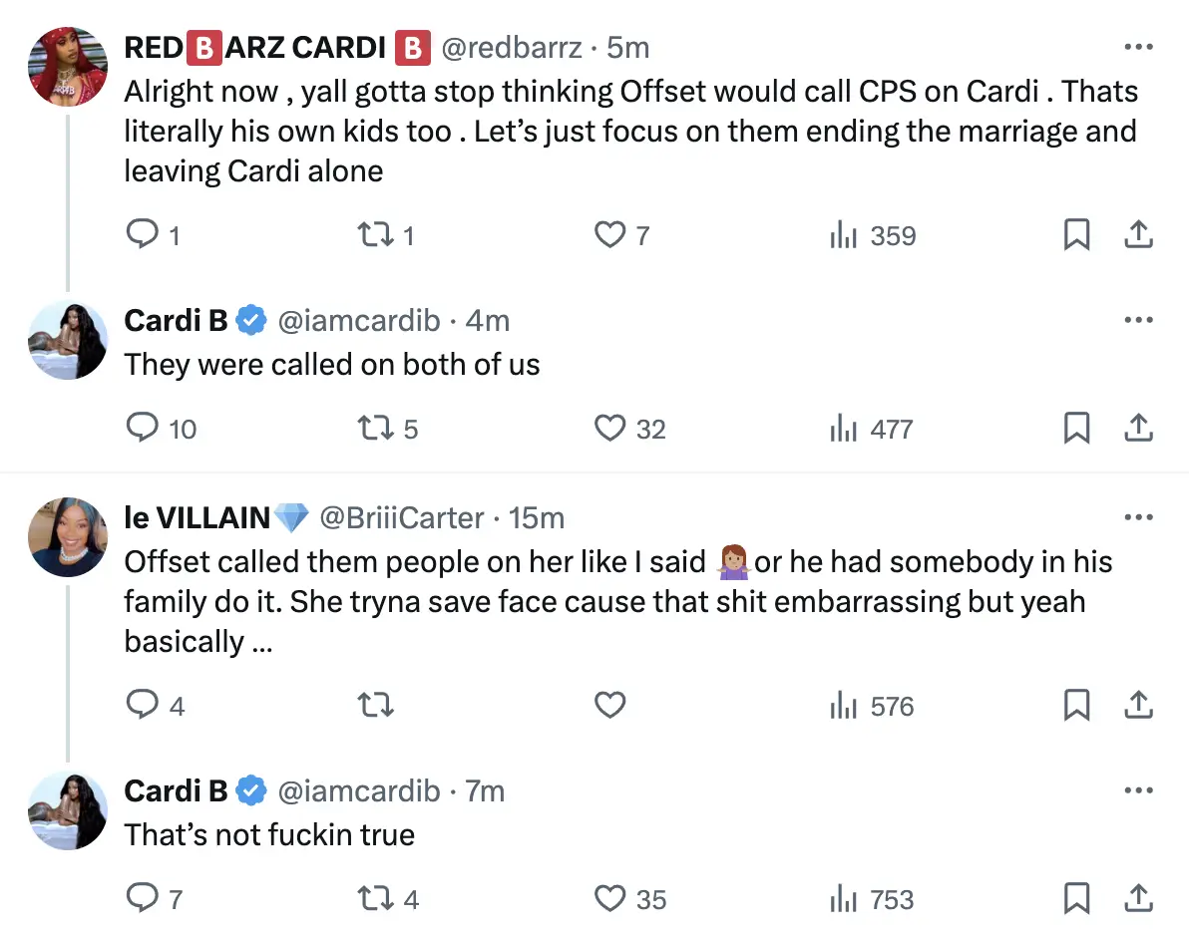Click the @iamcardib handle on the top reply
This screenshot has height=935, width=1189.
point(358,320)
